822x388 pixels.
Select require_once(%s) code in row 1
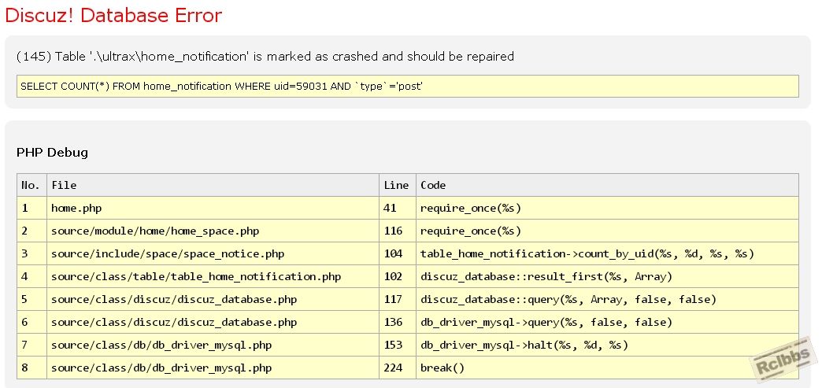pyautogui.click(x=607, y=208)
